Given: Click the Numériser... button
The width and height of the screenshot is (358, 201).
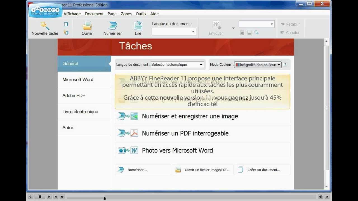Looking at the screenshot, I should (143, 170).
